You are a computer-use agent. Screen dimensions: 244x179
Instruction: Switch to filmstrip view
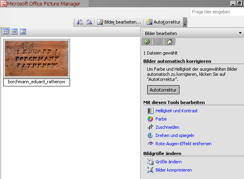(x=14, y=32)
